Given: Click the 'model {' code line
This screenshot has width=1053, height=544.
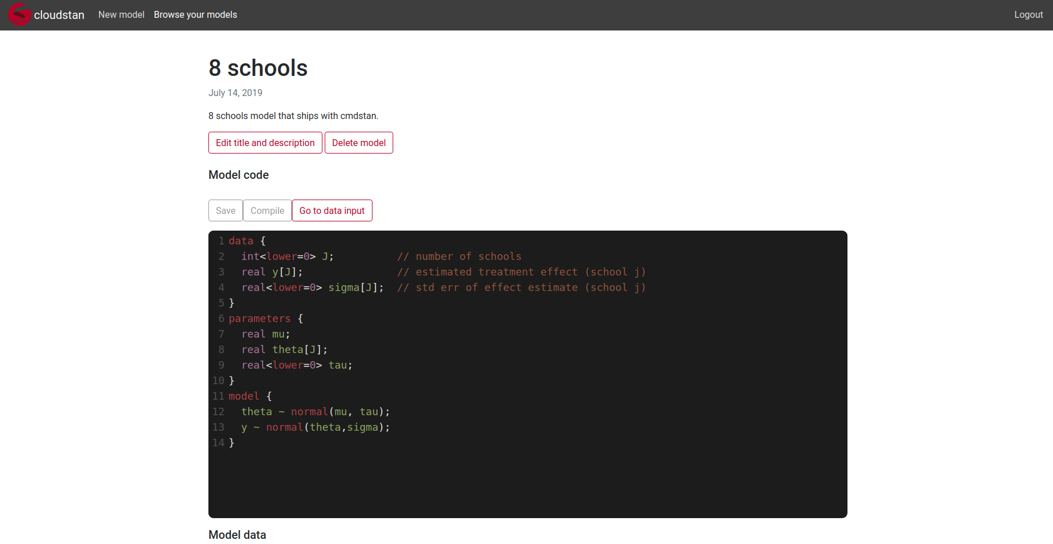Looking at the screenshot, I should 250,396.
